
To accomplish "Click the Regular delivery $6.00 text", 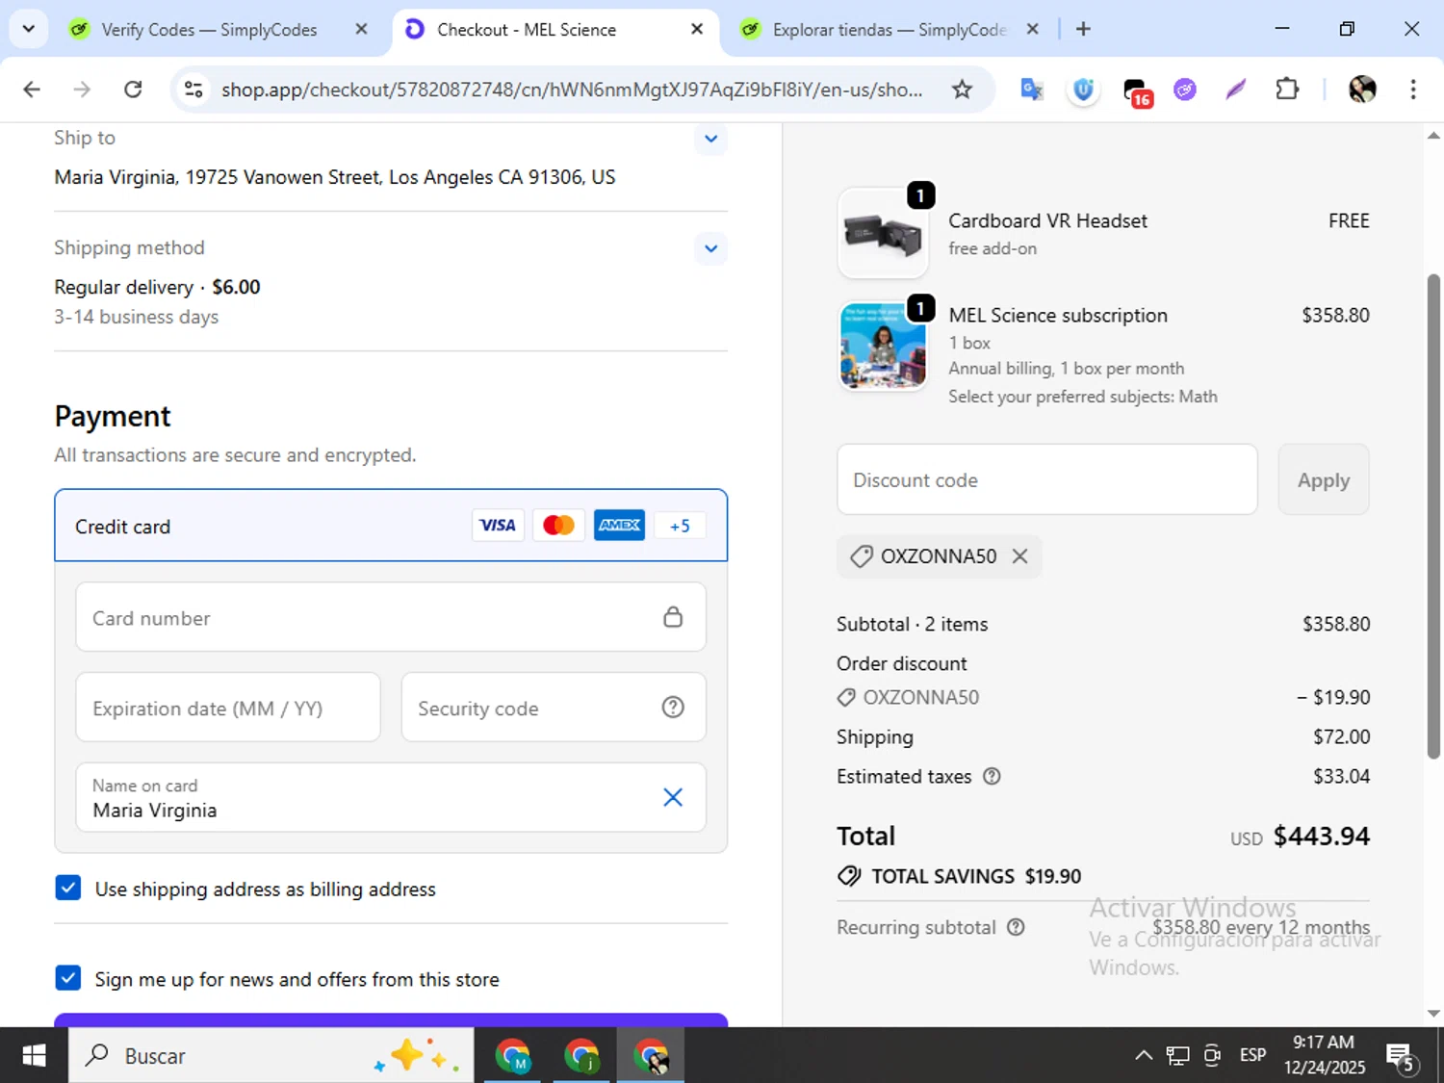I will tap(157, 287).
